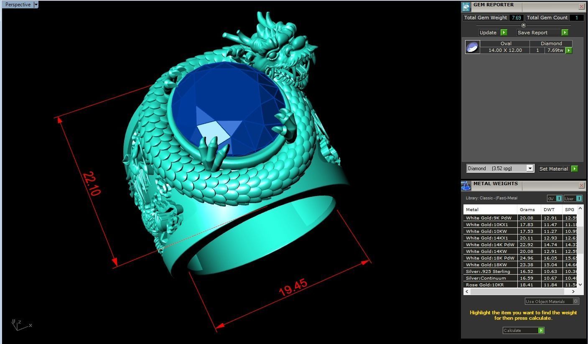Viewport: 588px width, 344px height.
Task: Click the green arrow on Calculate button
Action: 541,331
